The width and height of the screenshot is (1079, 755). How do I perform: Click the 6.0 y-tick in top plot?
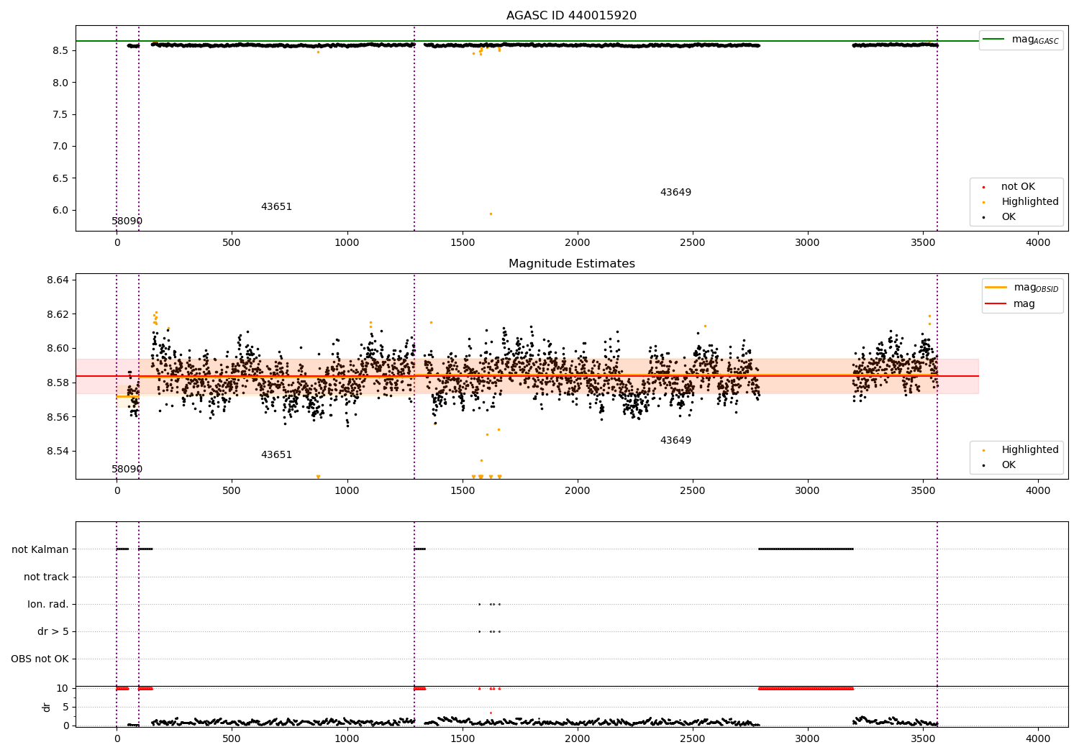(60, 210)
